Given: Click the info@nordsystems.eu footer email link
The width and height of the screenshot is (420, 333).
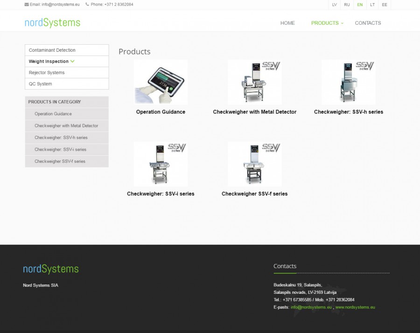Looking at the screenshot, I should [311, 307].
